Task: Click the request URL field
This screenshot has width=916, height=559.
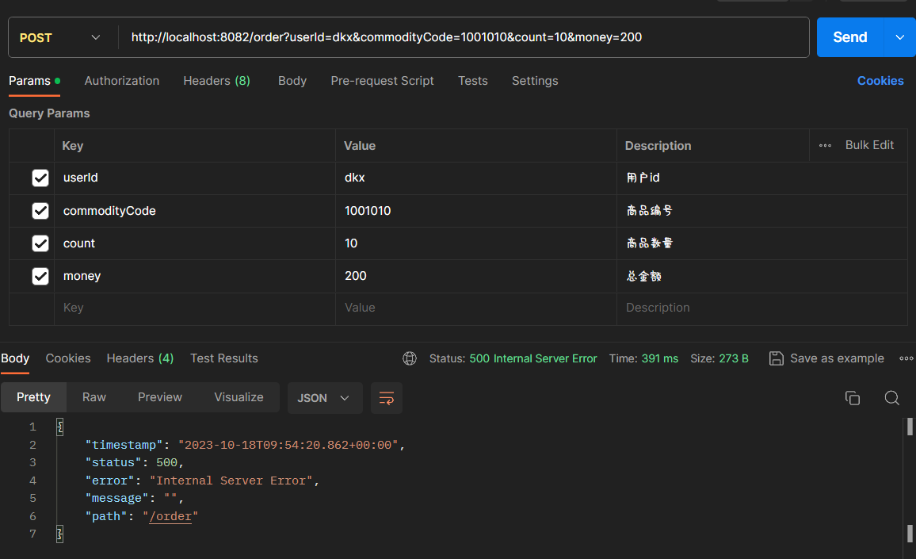Action: (x=464, y=37)
